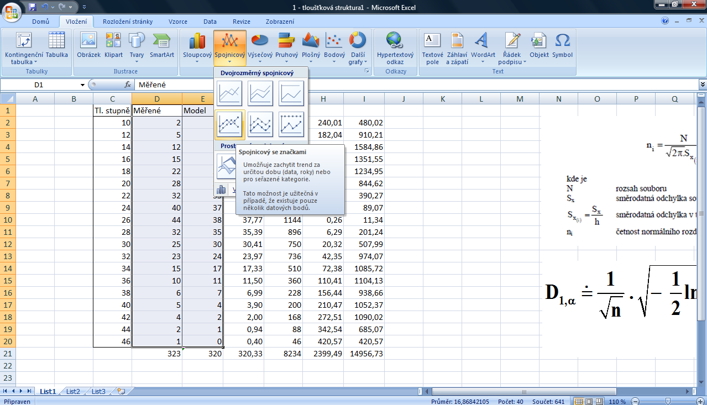
Task: Zoom in with plus button
Action: (700, 402)
